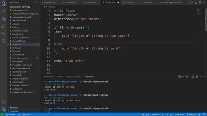This screenshot has width=207, height=116.
Task: Click the remote window icon in status bar
Action: pyautogui.click(x=2, y=114)
